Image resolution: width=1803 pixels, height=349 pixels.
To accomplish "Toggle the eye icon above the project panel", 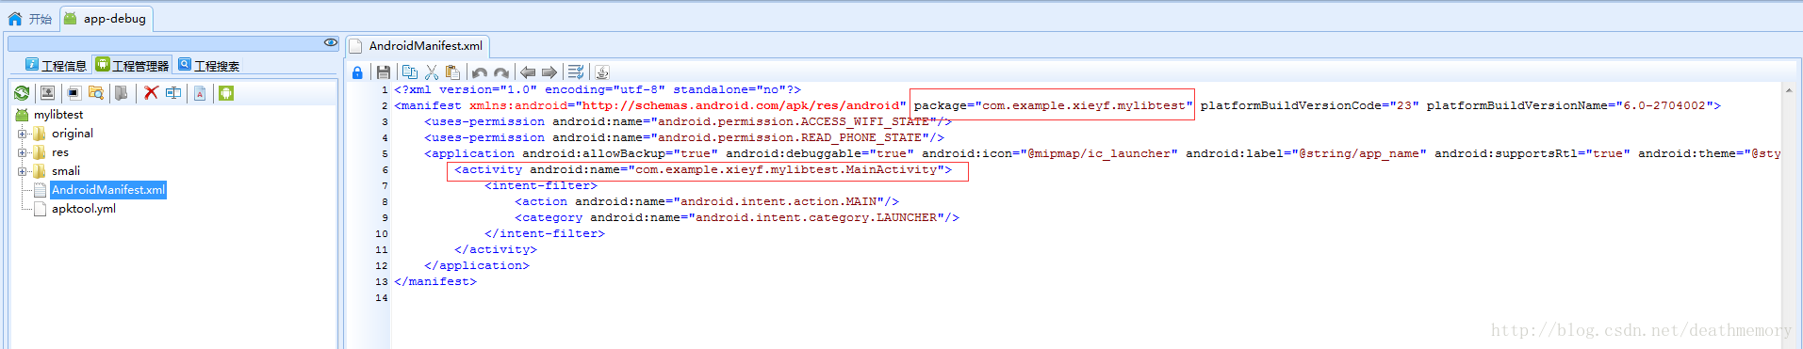I will (x=331, y=42).
